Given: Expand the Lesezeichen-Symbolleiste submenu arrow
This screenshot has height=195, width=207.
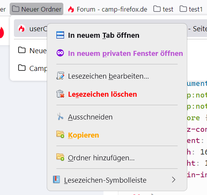Looking at the screenshot, I should (x=174, y=180).
